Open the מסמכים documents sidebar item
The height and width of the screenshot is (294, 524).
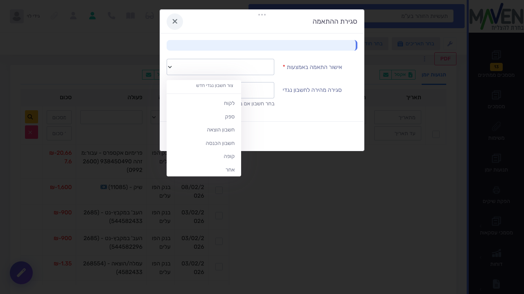(x=496, y=99)
